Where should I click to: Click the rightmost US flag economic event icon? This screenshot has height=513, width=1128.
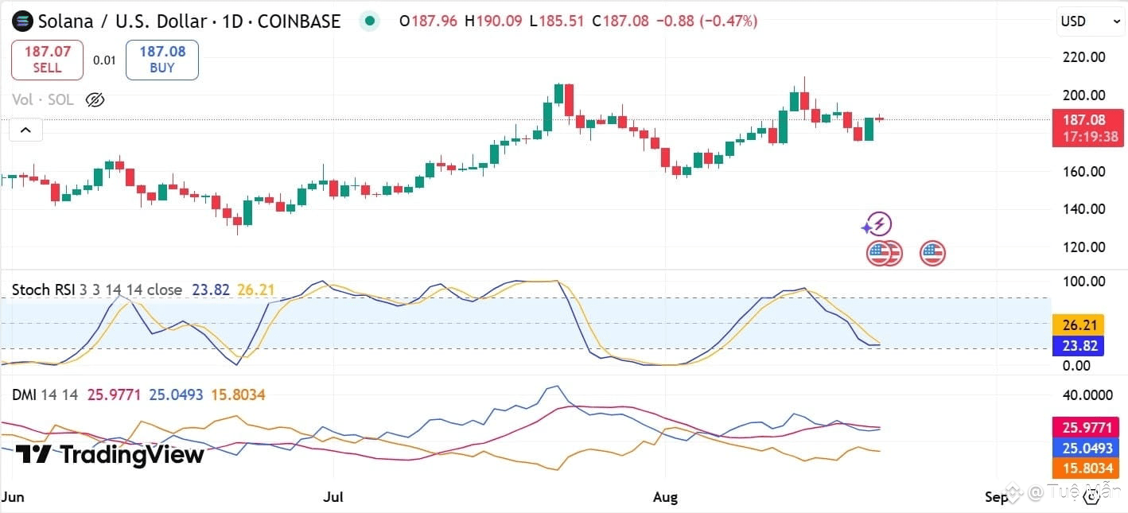[x=932, y=254]
